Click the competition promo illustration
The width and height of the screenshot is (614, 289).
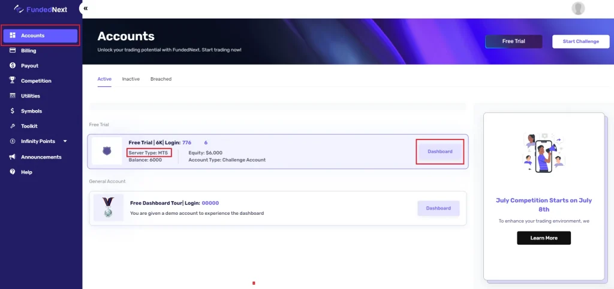[x=544, y=153]
